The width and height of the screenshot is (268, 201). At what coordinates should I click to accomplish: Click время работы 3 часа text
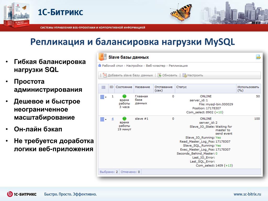[x=124, y=103]
